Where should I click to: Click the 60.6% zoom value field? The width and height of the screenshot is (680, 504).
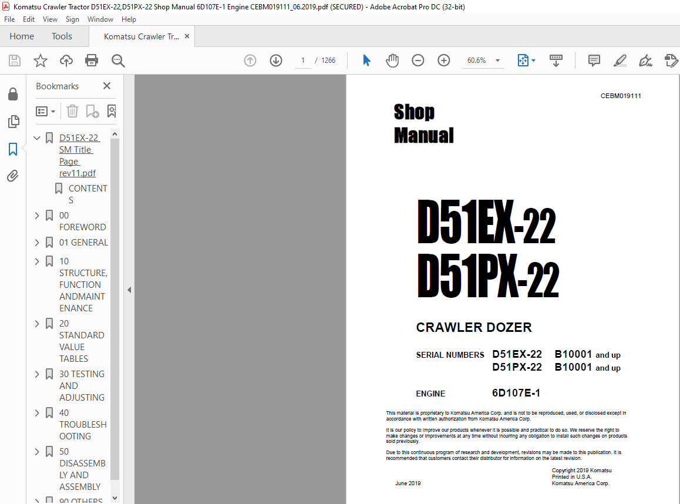click(x=476, y=61)
